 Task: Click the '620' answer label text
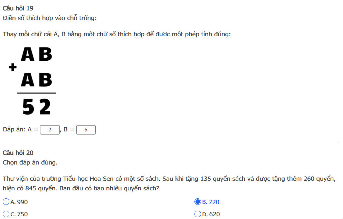click(214, 214)
